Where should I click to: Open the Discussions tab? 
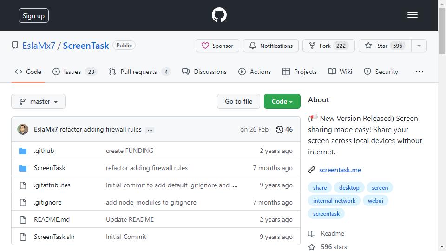(204, 72)
